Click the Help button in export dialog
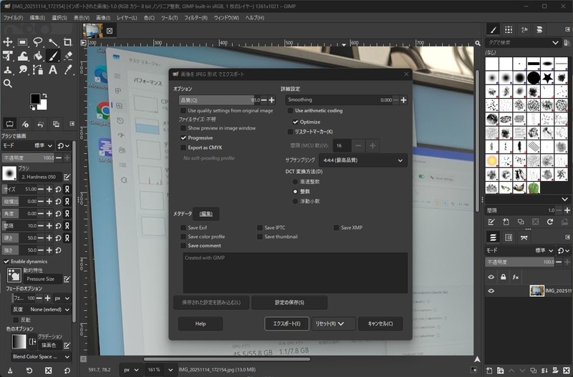 pos(201,324)
